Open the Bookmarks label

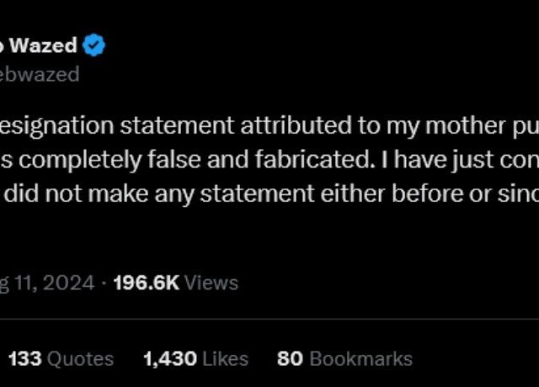(x=361, y=359)
